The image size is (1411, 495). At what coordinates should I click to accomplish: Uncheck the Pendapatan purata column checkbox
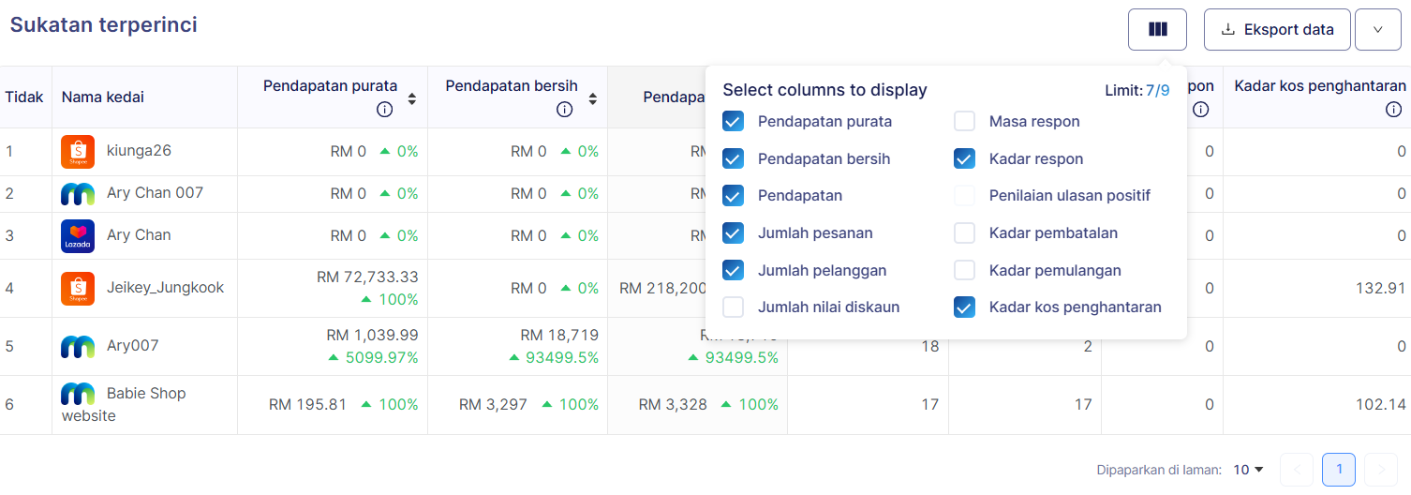pos(734,121)
